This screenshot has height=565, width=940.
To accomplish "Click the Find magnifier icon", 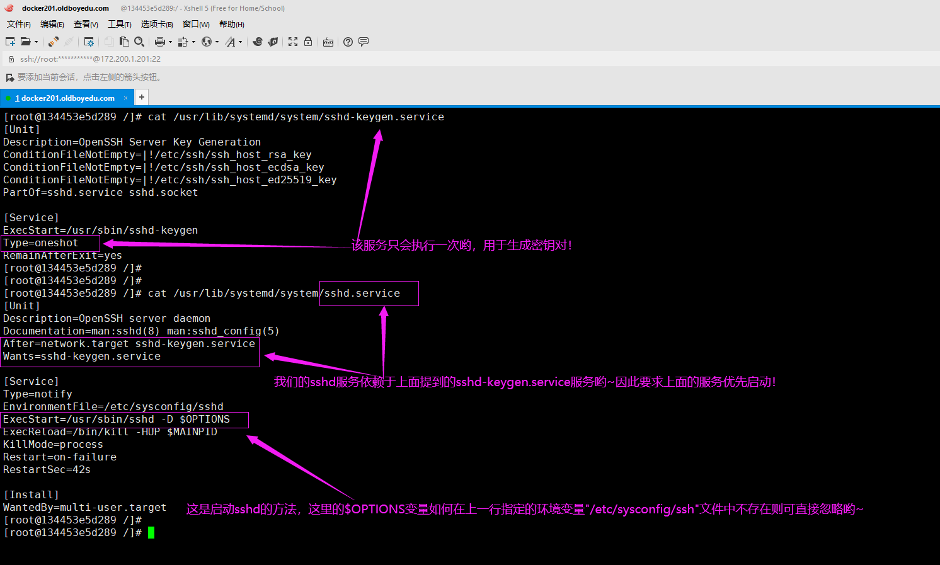I will 139,42.
